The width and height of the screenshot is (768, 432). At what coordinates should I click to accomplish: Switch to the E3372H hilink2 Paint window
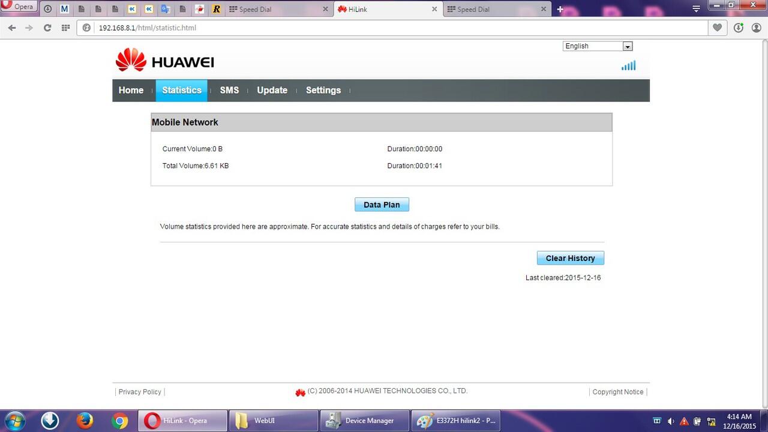[x=456, y=421]
